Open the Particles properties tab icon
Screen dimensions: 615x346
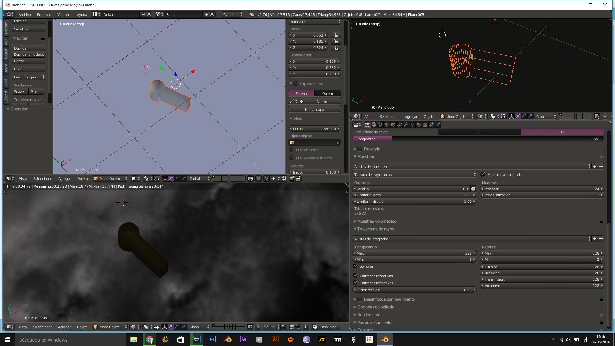(x=431, y=125)
